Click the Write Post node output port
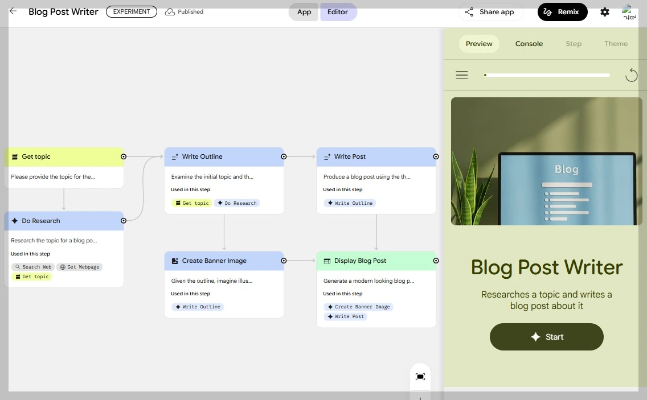Viewport: 647px width, 400px height. tap(436, 156)
